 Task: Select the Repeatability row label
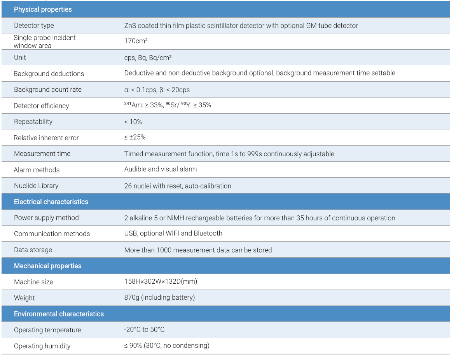(33, 122)
